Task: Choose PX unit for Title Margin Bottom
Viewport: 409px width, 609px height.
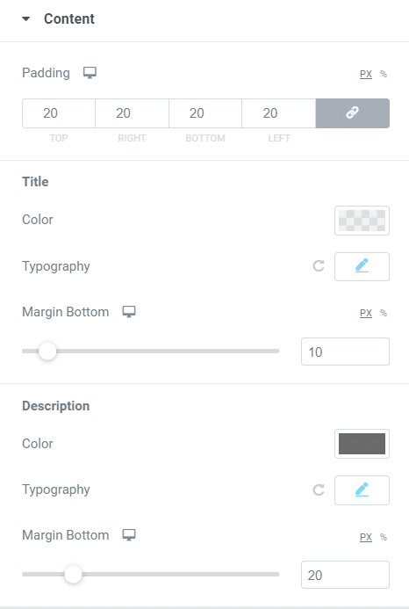Action: click(x=365, y=313)
